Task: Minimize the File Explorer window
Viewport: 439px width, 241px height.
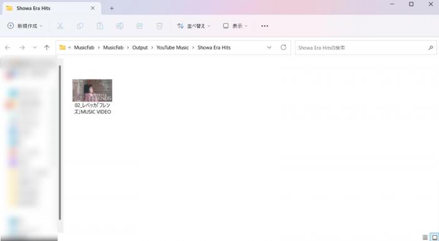Action: click(392, 4)
